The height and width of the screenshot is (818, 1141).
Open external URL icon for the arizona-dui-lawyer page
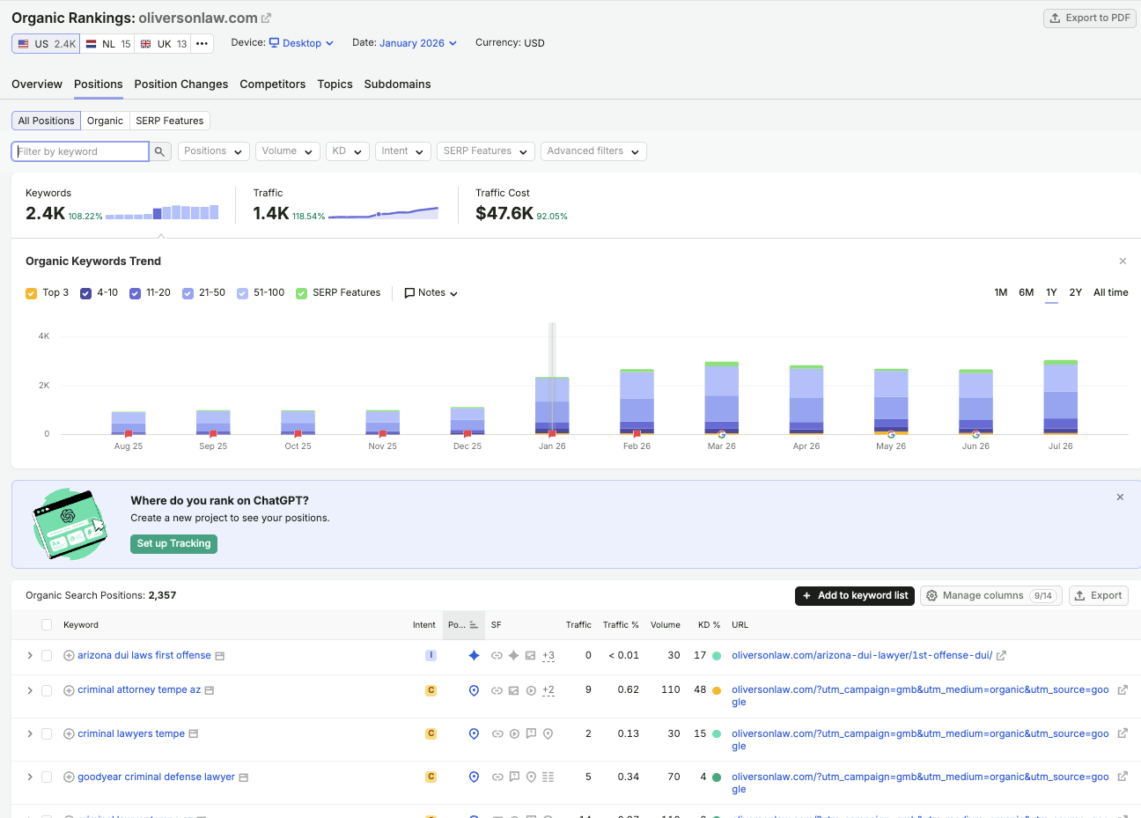[x=1001, y=655]
